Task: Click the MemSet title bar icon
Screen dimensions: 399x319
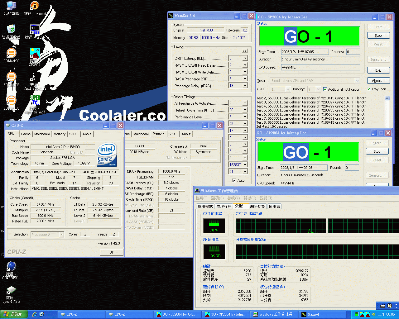Action: [171, 16]
